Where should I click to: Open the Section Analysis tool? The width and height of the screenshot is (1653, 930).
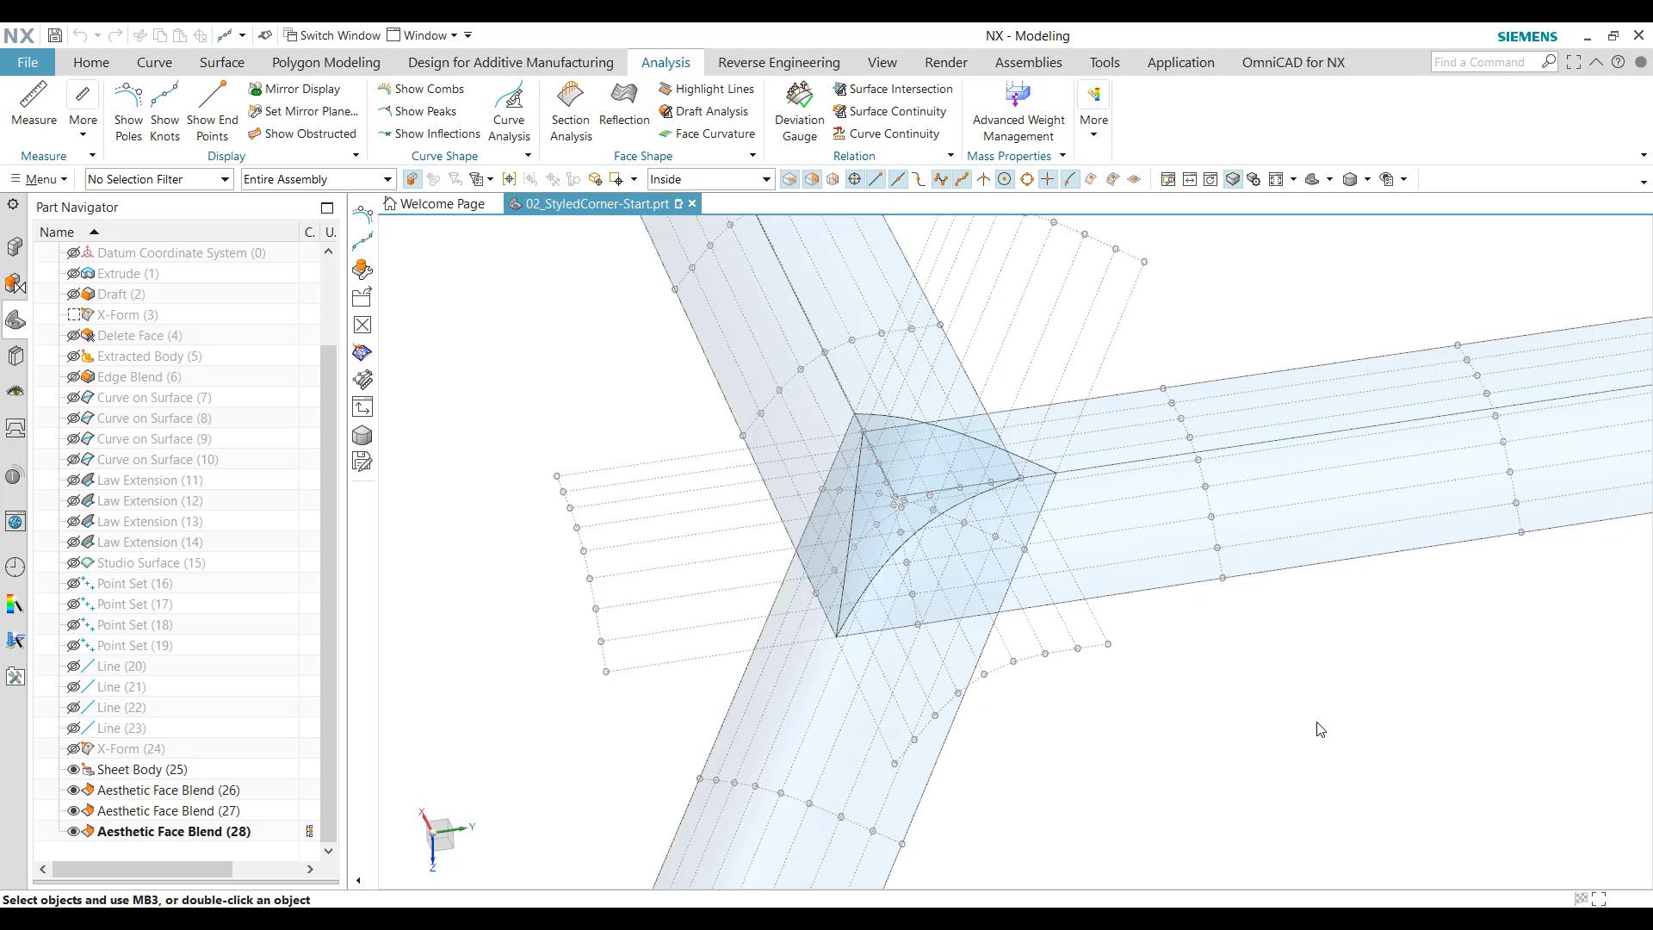tap(570, 96)
